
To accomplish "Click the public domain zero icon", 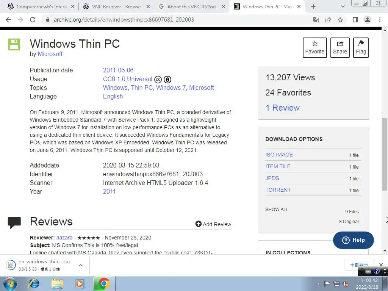I will click(x=167, y=80).
